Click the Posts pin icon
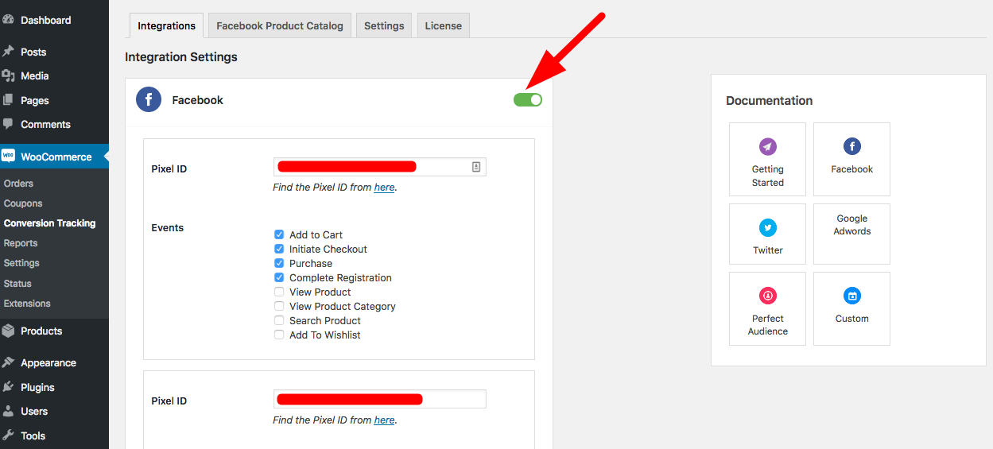 coord(8,52)
